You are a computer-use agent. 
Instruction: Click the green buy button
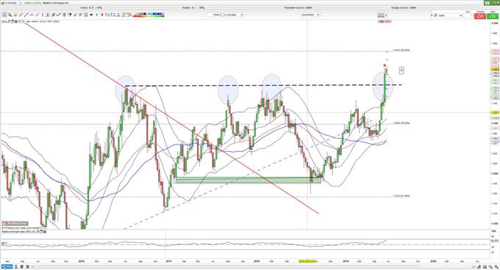coord(493,15)
